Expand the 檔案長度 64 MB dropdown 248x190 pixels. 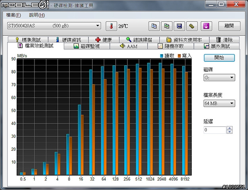tap(219, 103)
